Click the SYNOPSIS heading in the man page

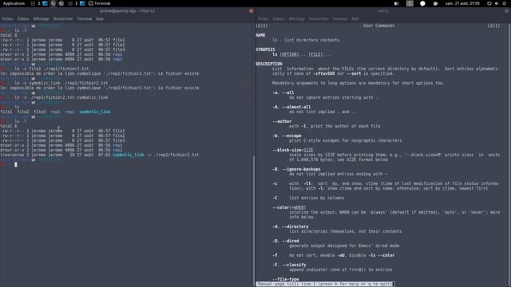coord(265,49)
